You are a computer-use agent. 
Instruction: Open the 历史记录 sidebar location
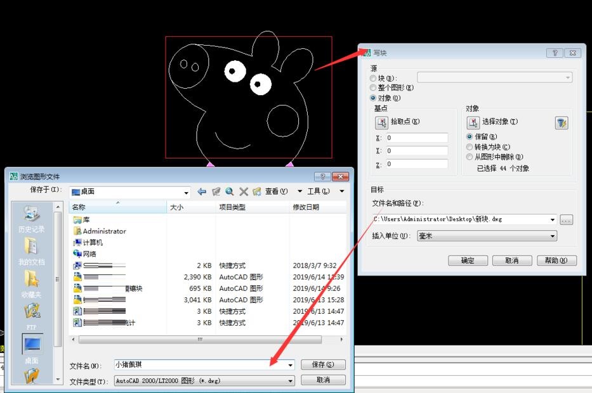click(31, 219)
